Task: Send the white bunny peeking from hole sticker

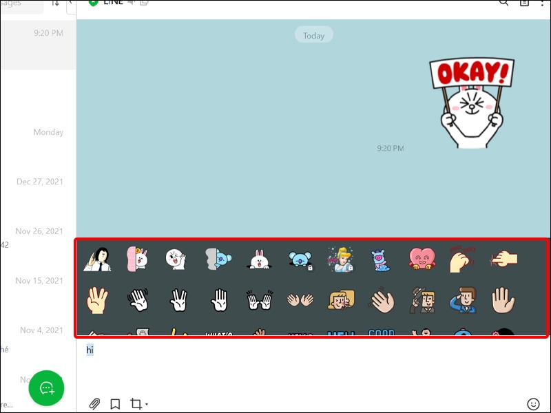Action: pos(260,260)
